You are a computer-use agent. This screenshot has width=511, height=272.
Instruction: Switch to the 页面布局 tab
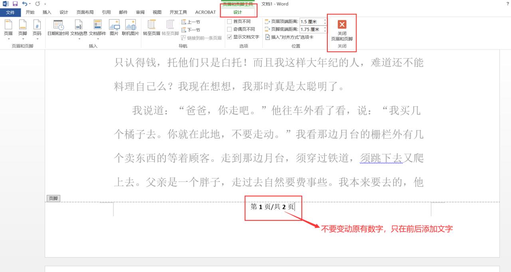pyautogui.click(x=85, y=12)
